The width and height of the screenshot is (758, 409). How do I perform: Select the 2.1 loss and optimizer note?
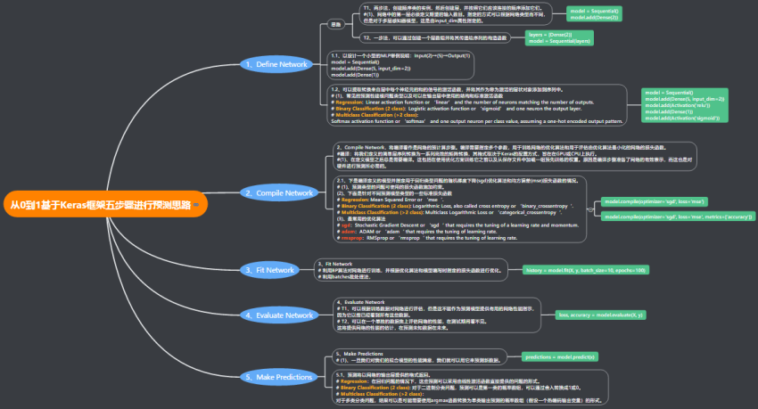[x=460, y=209]
